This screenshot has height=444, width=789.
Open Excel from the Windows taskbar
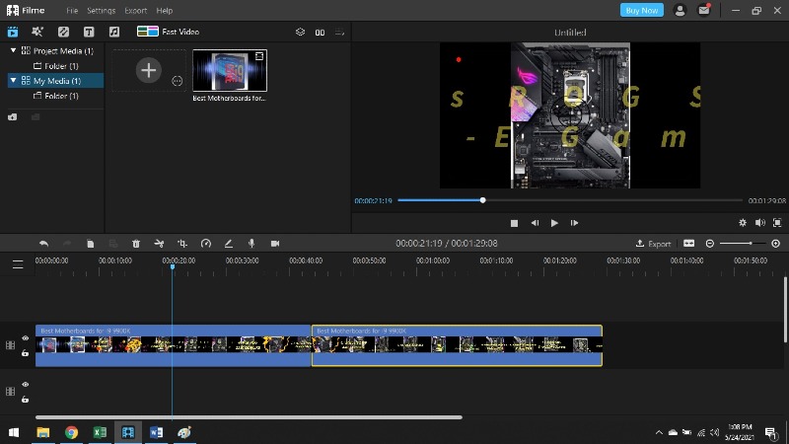click(x=100, y=432)
